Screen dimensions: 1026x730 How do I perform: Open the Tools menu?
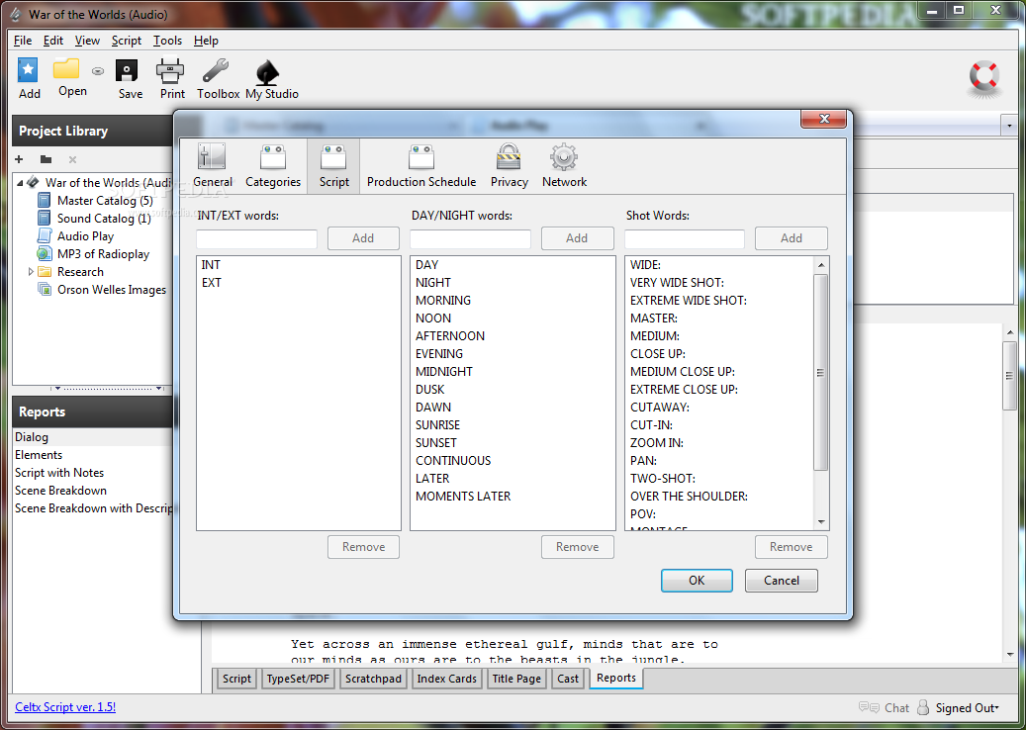(167, 41)
